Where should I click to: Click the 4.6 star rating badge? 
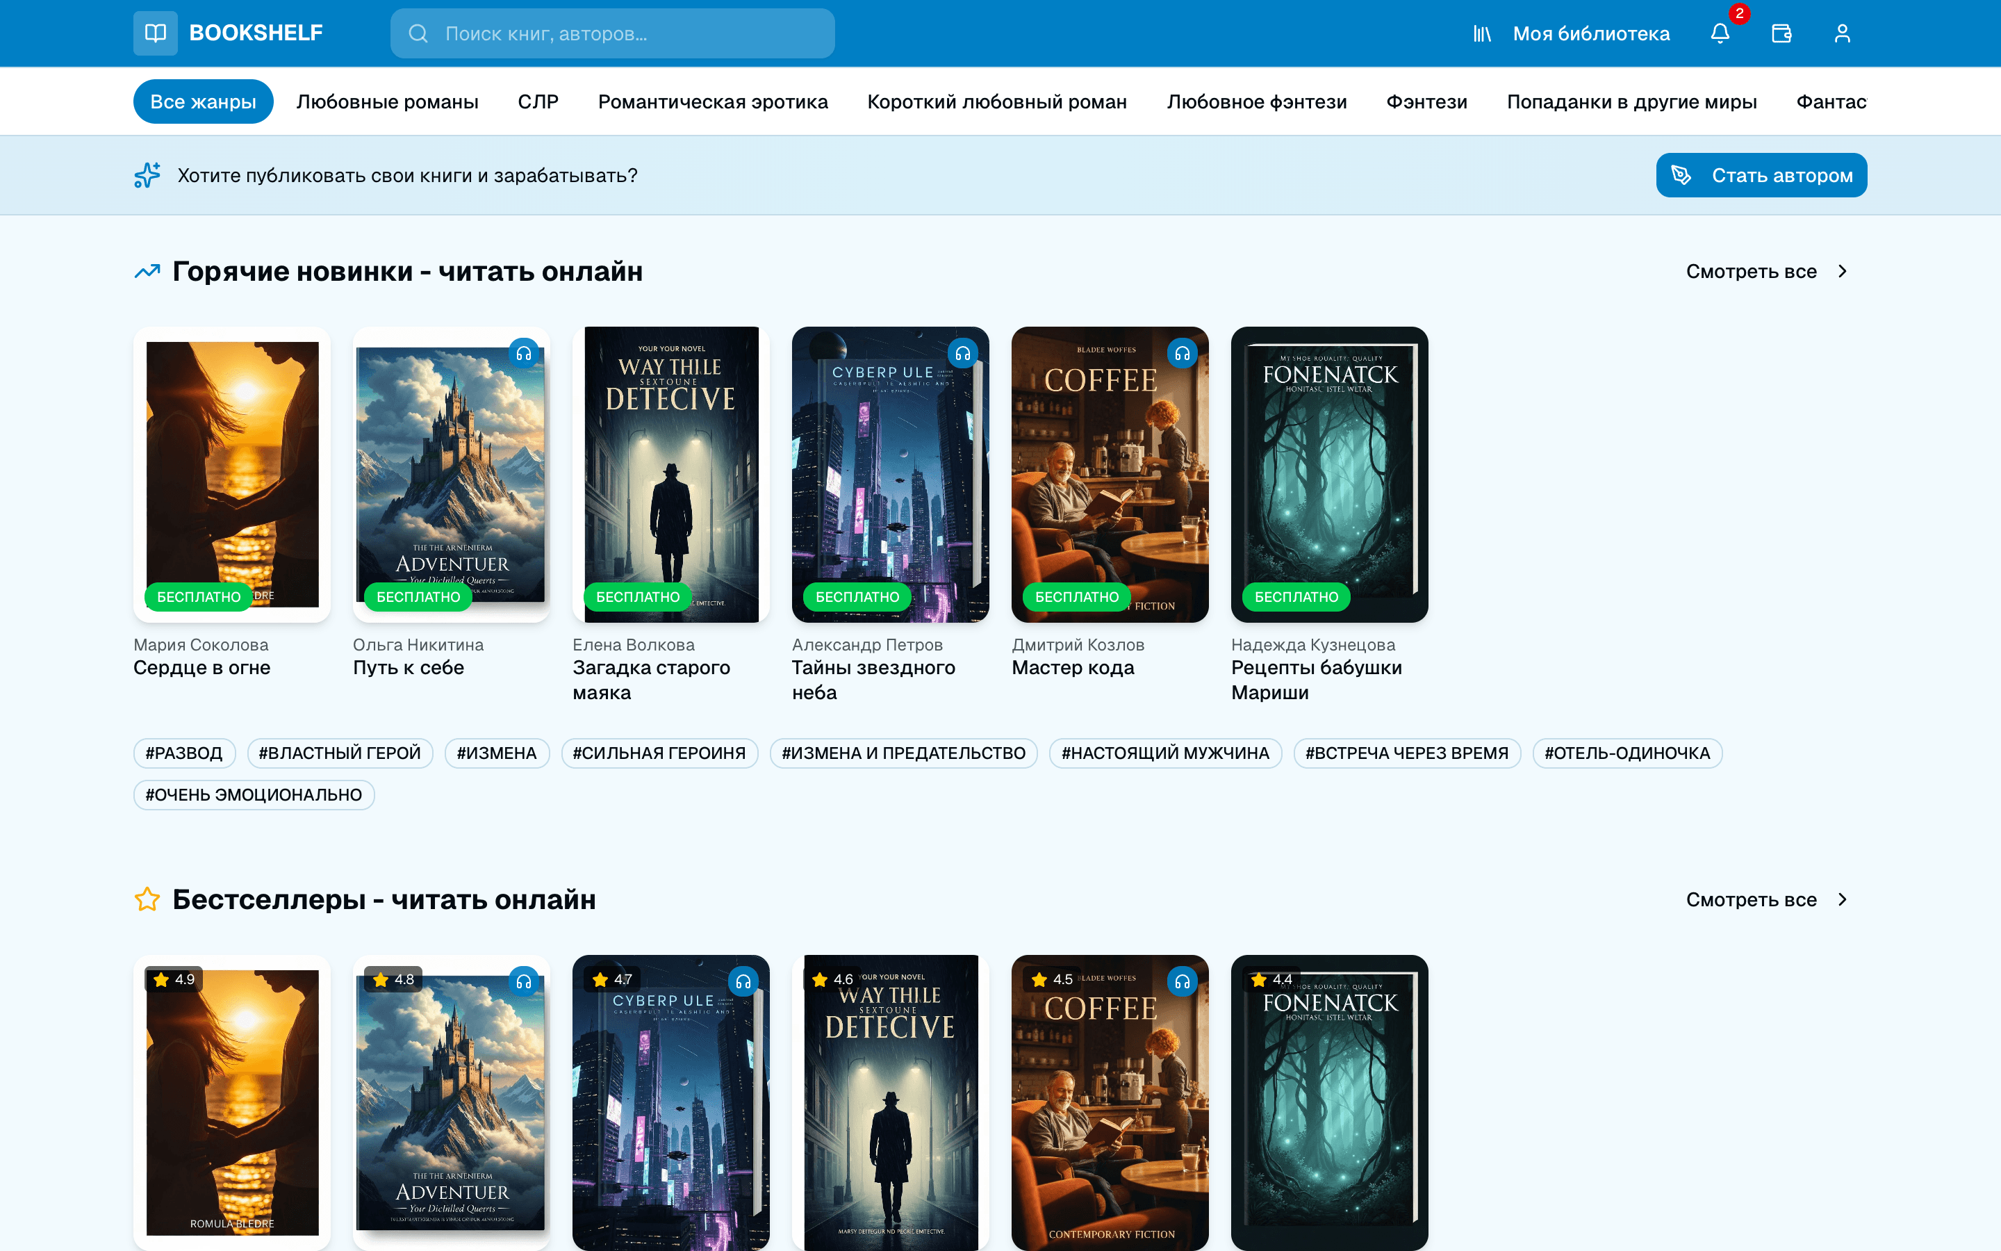832,980
